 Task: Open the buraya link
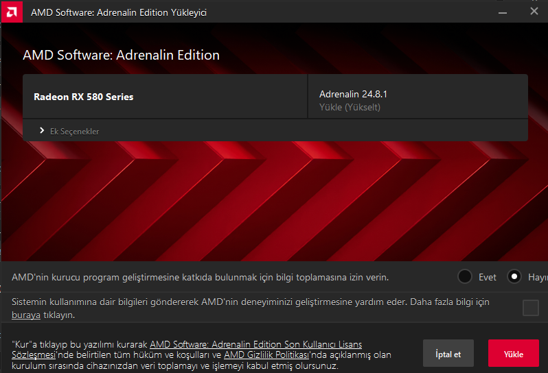click(x=26, y=315)
